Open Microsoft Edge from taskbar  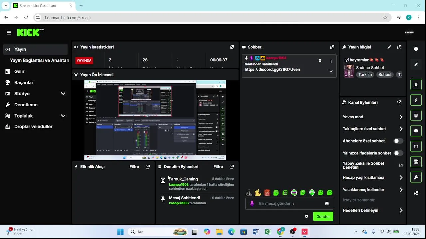(x=231, y=232)
